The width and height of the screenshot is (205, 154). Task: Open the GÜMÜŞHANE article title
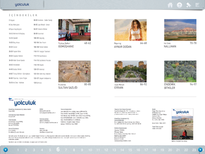coord(66,47)
